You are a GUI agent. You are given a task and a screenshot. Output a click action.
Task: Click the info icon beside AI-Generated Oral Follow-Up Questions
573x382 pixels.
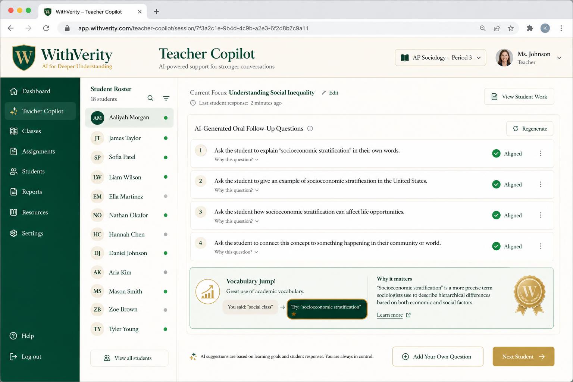tap(310, 129)
